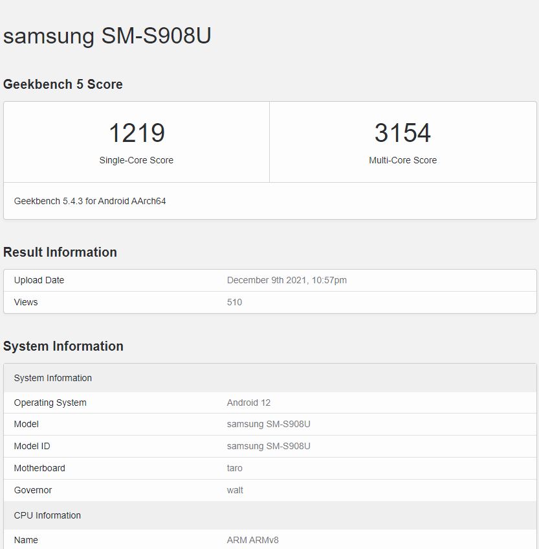Image resolution: width=539 pixels, height=549 pixels.
Task: Click the ARM ARMv8 CPU name value
Action: coord(252,540)
